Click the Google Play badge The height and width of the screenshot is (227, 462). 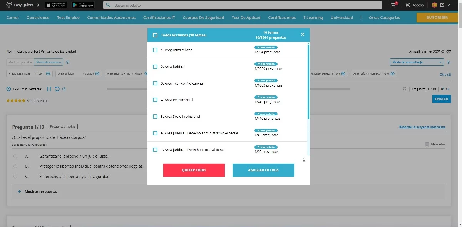[83, 5]
